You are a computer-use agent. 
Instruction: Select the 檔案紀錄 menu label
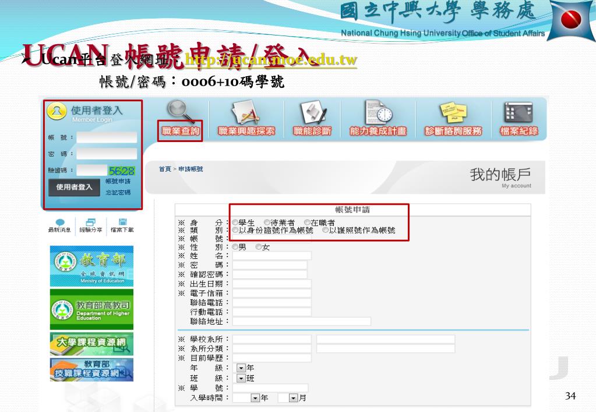519,131
